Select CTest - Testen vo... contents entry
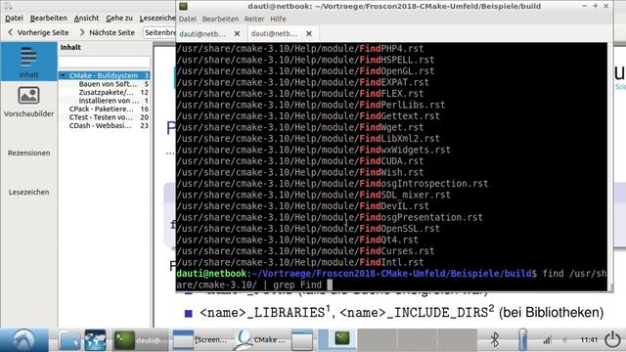The image size is (626, 352). [101, 117]
